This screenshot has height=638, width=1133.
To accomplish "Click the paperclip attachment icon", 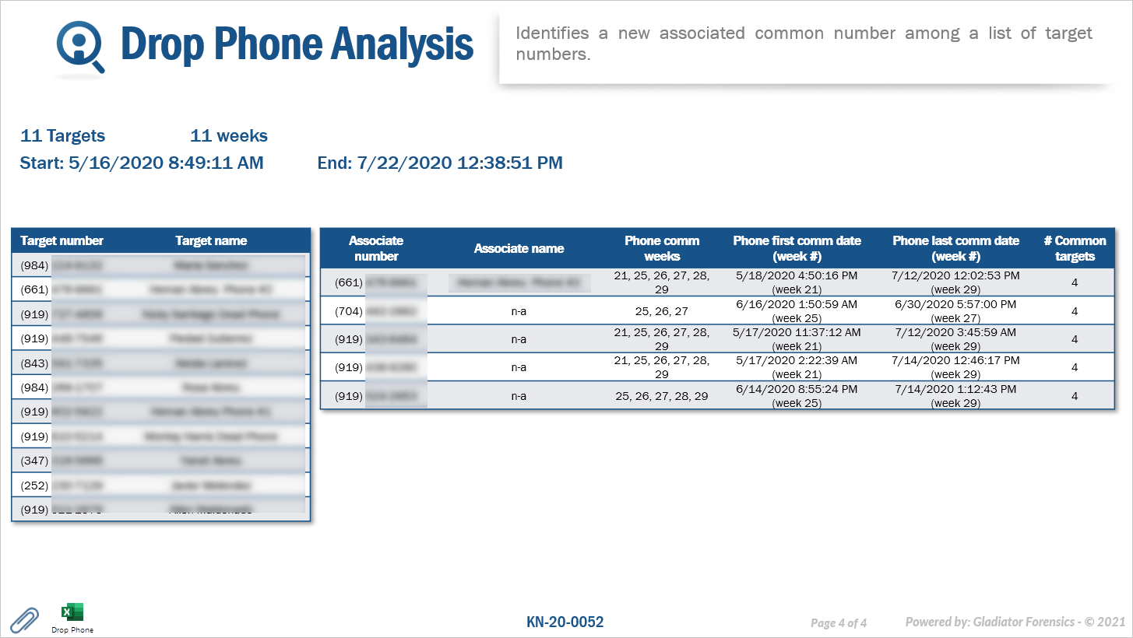I will click(24, 619).
